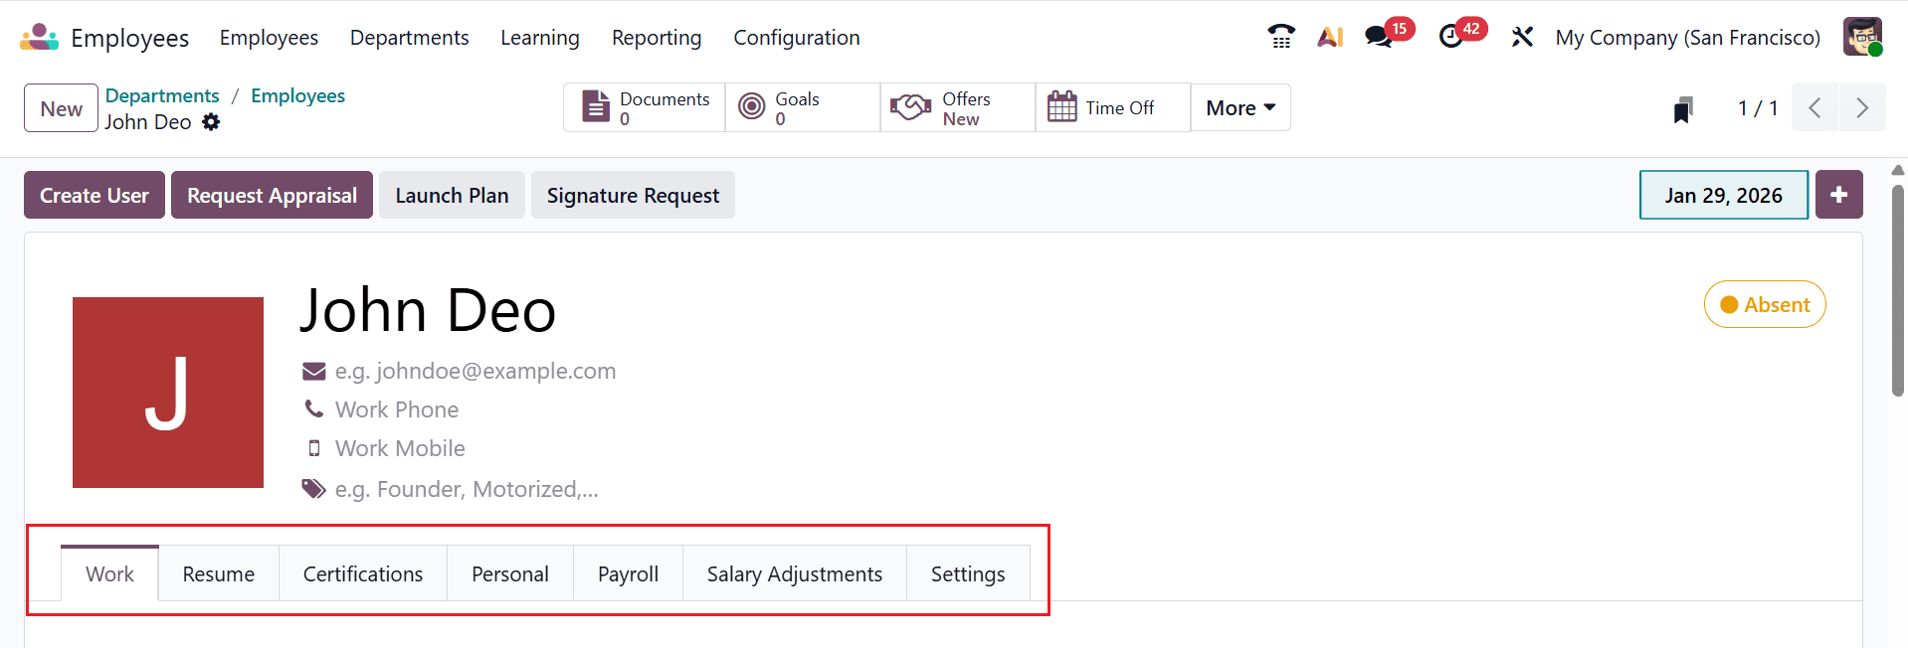Open the chat messages icon
The width and height of the screenshot is (1908, 648).
(1379, 37)
